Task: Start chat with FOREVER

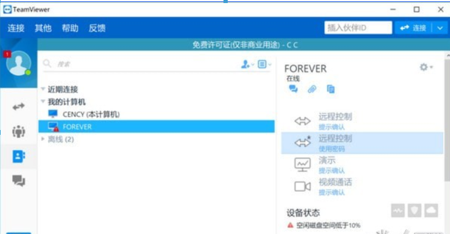Action: click(x=293, y=89)
